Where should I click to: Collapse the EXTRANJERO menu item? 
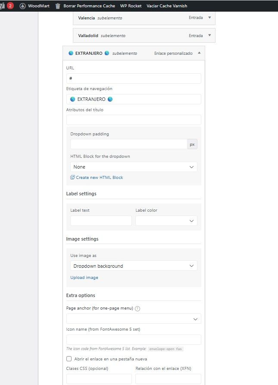pos(199,53)
